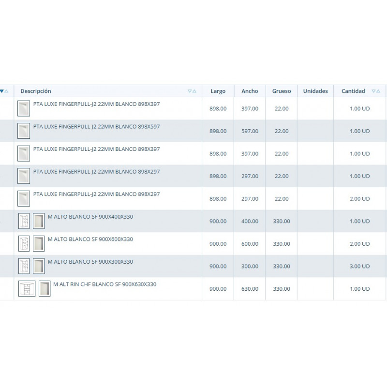Toggle sort arrows in Cantidad column header

(x=375, y=91)
